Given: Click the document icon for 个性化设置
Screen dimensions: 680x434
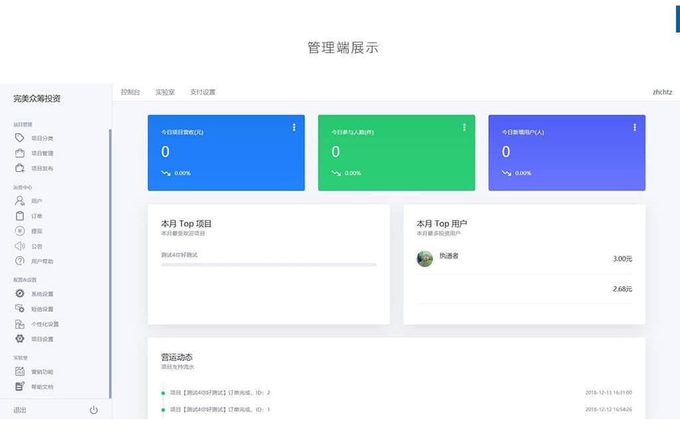Looking at the screenshot, I should click(x=19, y=324).
